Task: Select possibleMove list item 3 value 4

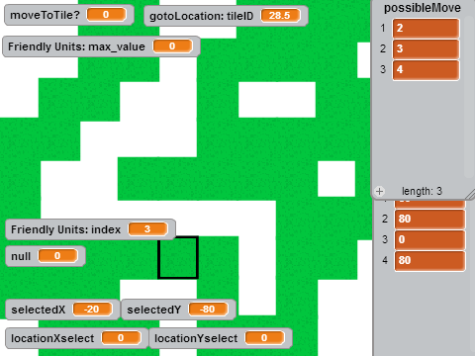Action: point(426,70)
